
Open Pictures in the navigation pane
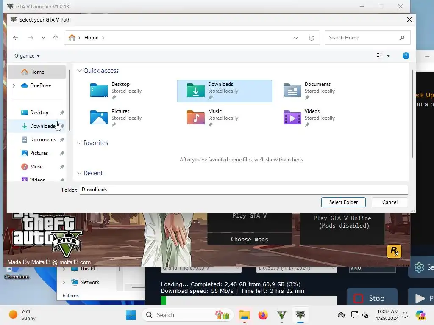point(36,153)
